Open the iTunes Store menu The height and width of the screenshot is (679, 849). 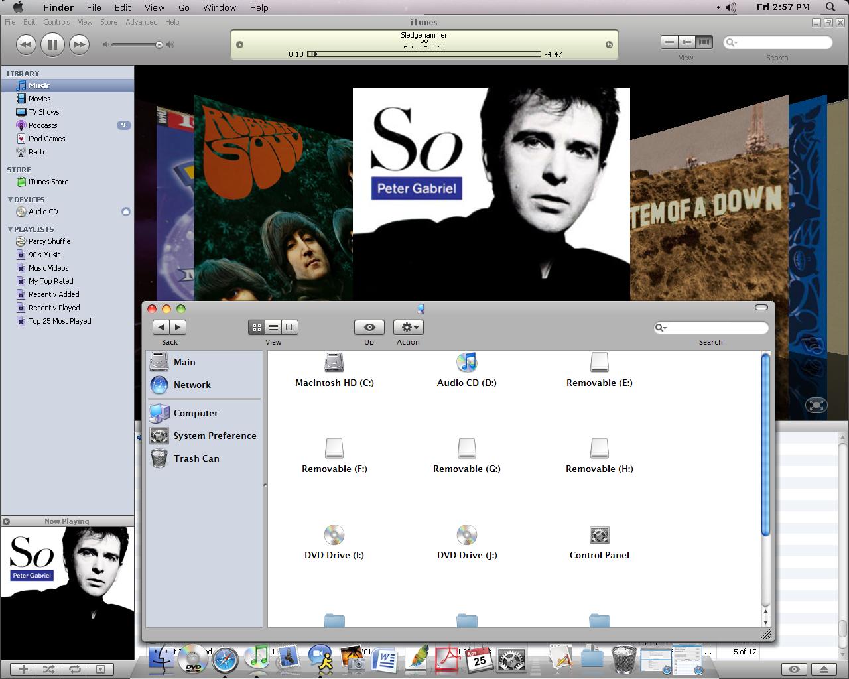(x=109, y=22)
